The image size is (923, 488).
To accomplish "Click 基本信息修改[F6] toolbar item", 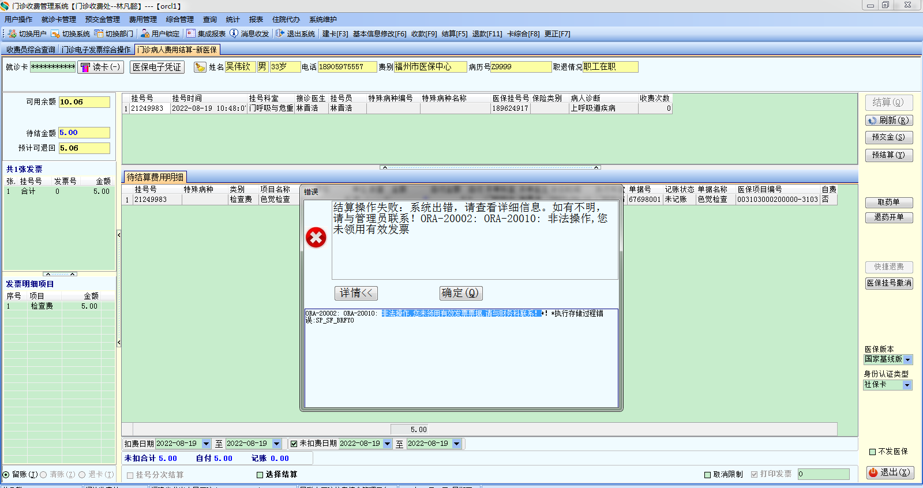I will (x=380, y=34).
